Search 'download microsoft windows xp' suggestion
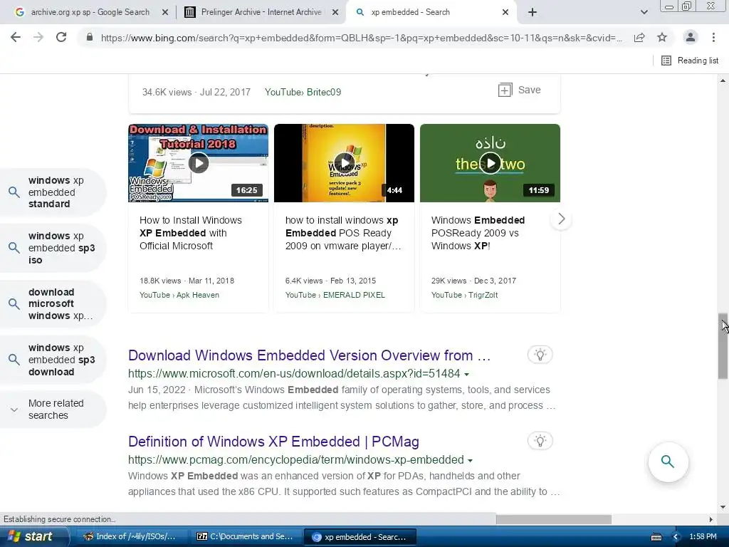Image resolution: width=729 pixels, height=547 pixels. [53, 303]
